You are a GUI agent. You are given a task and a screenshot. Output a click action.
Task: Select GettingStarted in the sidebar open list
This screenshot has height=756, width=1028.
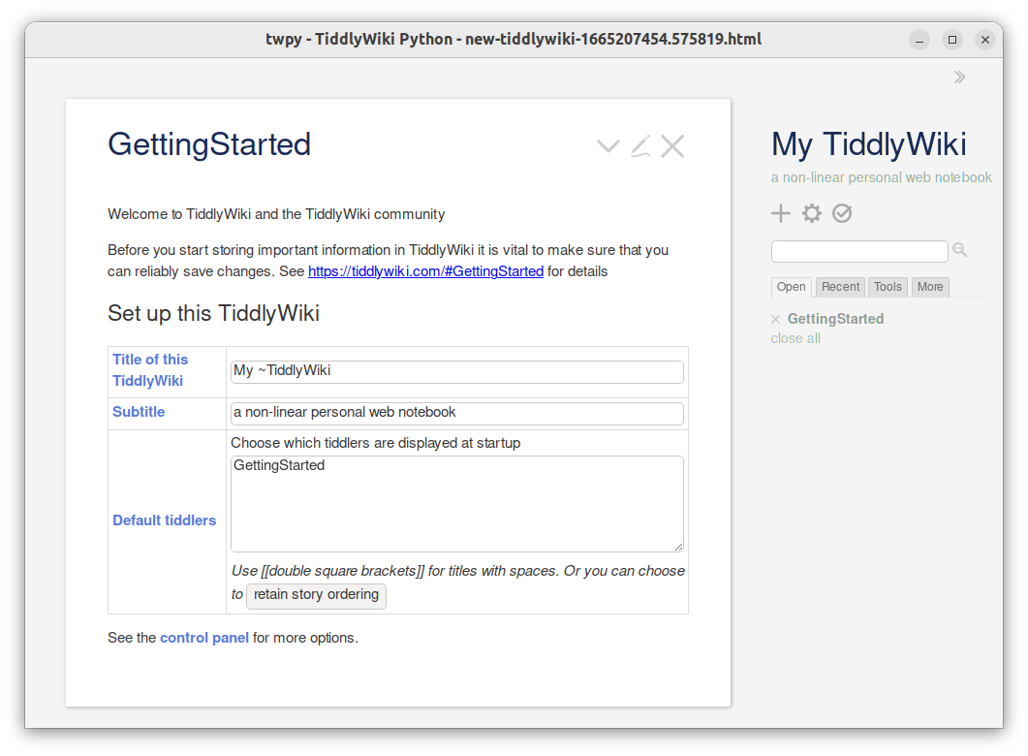(x=836, y=319)
